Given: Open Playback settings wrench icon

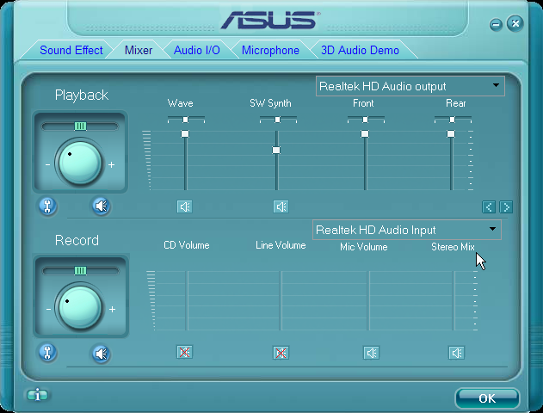Looking at the screenshot, I should [47, 206].
